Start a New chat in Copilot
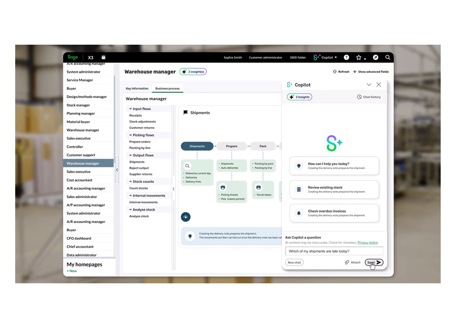 tap(294, 262)
